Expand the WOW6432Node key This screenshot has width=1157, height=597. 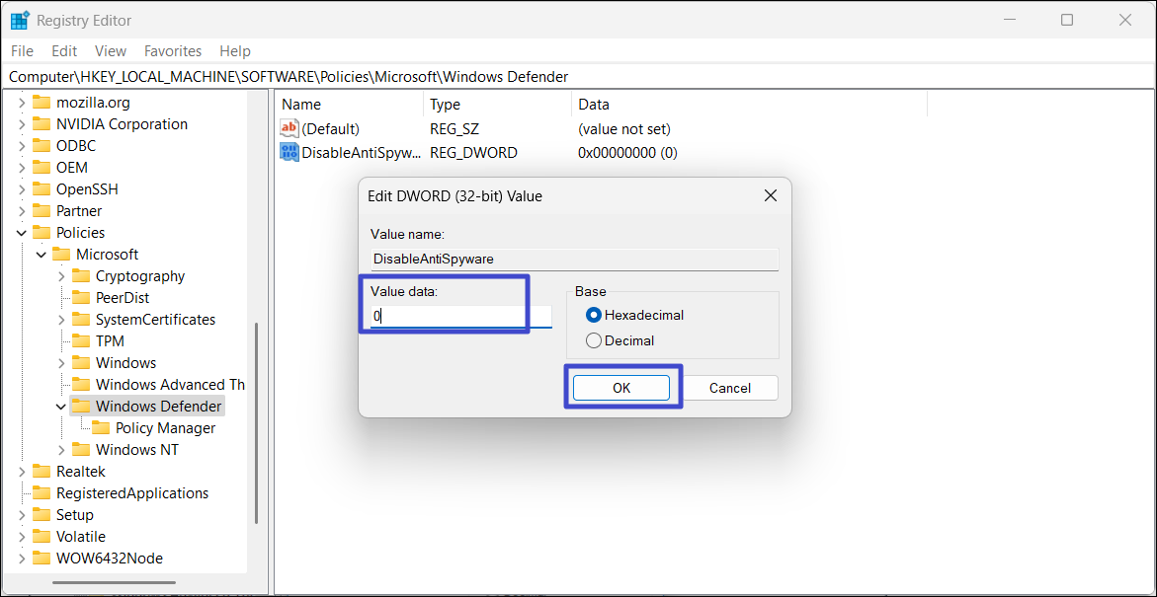pos(22,558)
